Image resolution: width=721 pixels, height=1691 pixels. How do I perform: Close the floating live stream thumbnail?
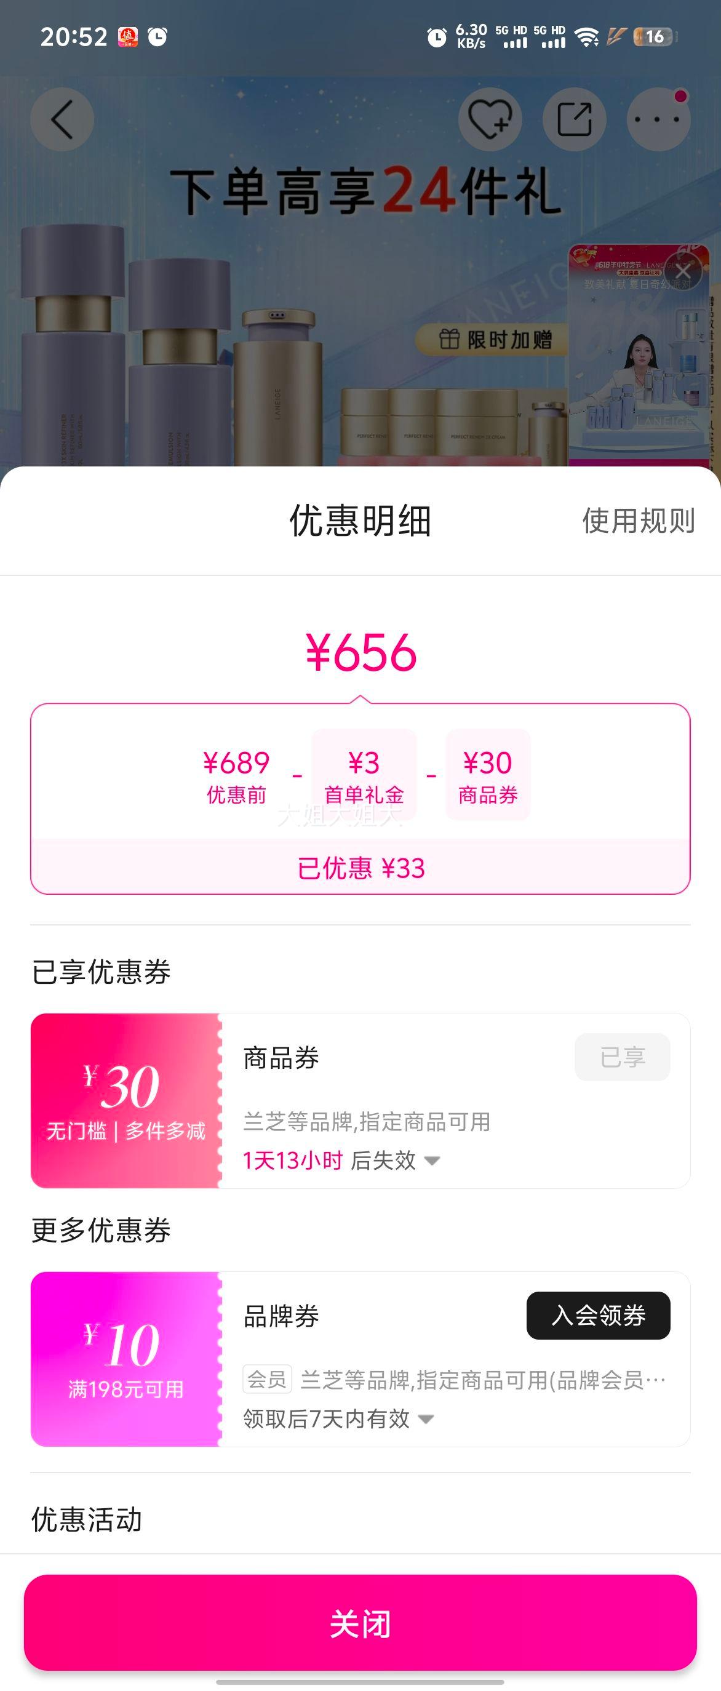683,271
